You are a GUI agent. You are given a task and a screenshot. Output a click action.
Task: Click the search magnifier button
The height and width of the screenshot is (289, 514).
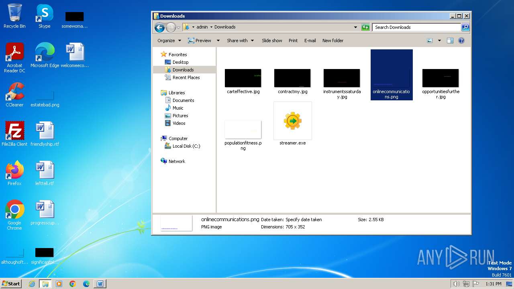465,27
